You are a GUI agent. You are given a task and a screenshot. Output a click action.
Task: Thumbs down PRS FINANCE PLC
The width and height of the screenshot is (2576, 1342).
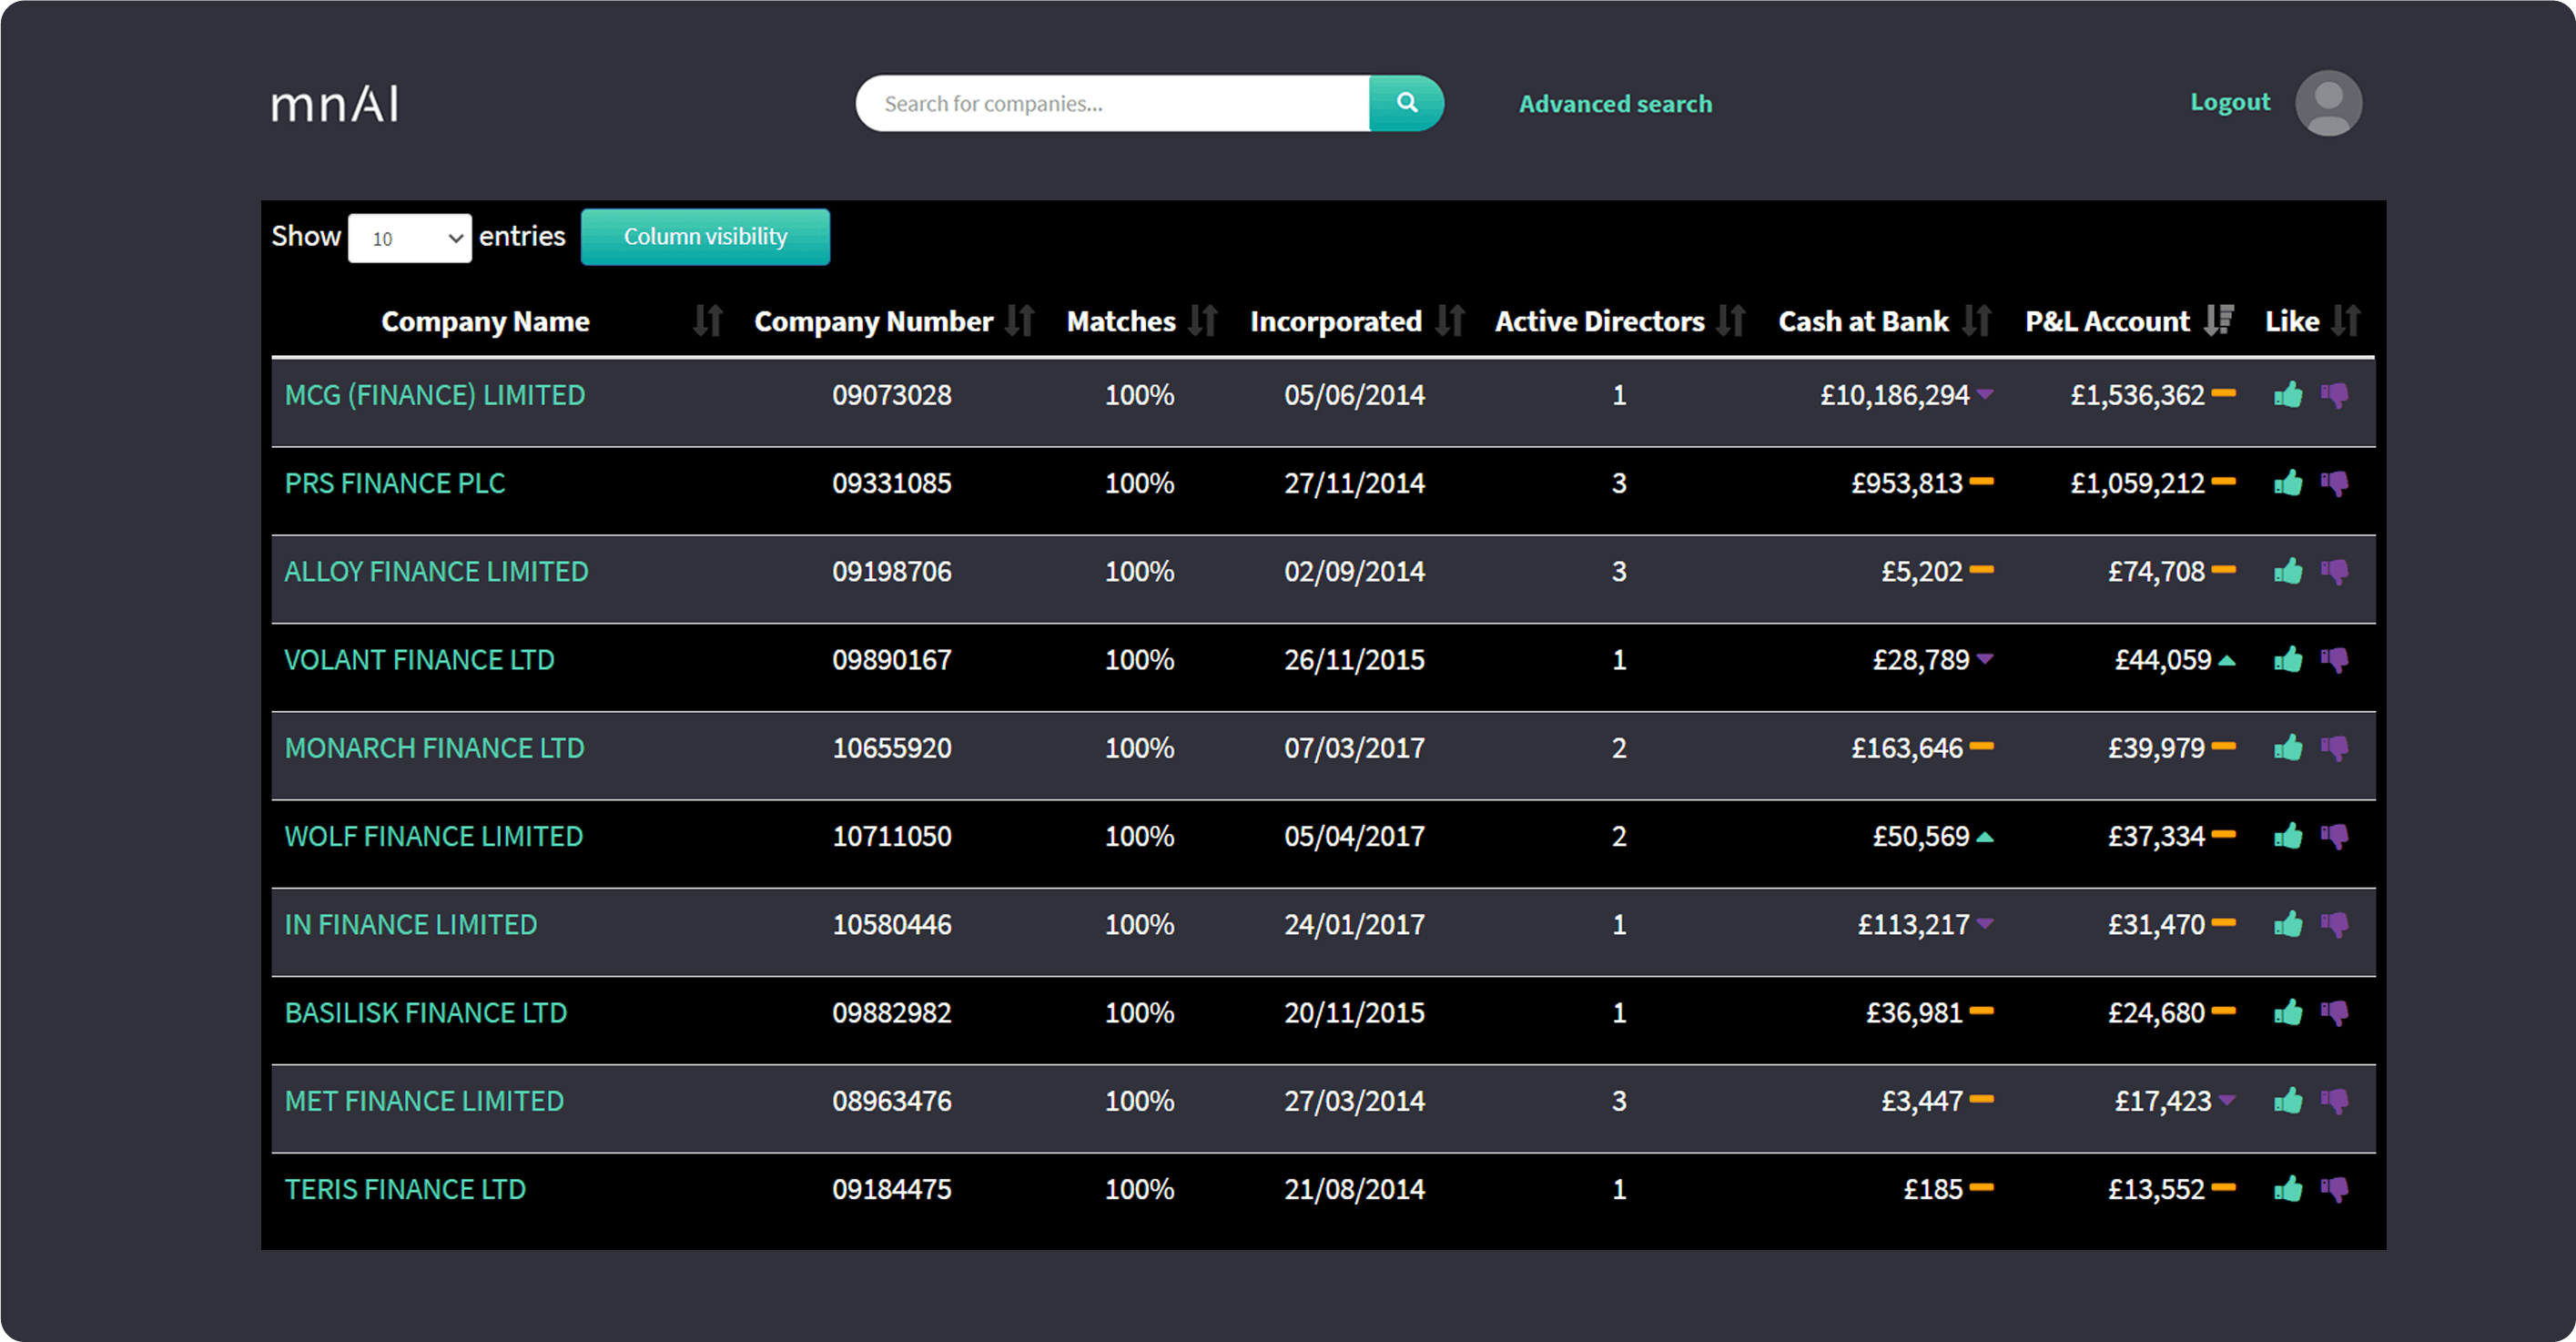point(2335,484)
